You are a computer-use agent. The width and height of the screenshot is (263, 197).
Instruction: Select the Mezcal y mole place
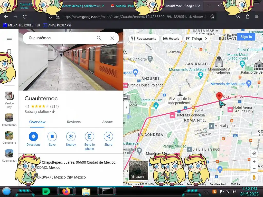211,126
